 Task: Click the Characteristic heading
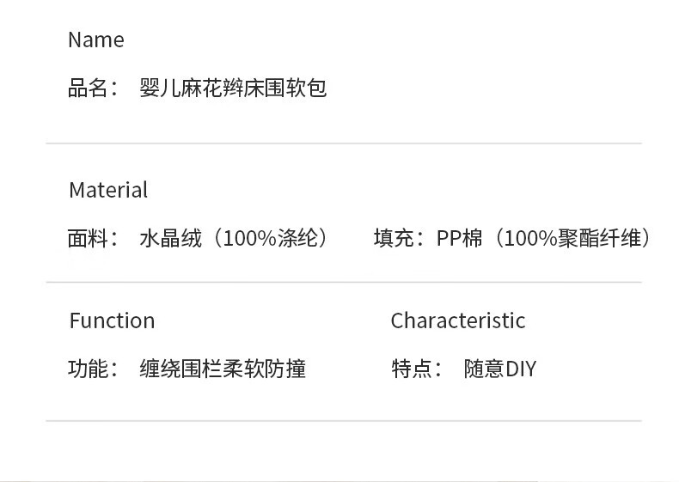[458, 320]
